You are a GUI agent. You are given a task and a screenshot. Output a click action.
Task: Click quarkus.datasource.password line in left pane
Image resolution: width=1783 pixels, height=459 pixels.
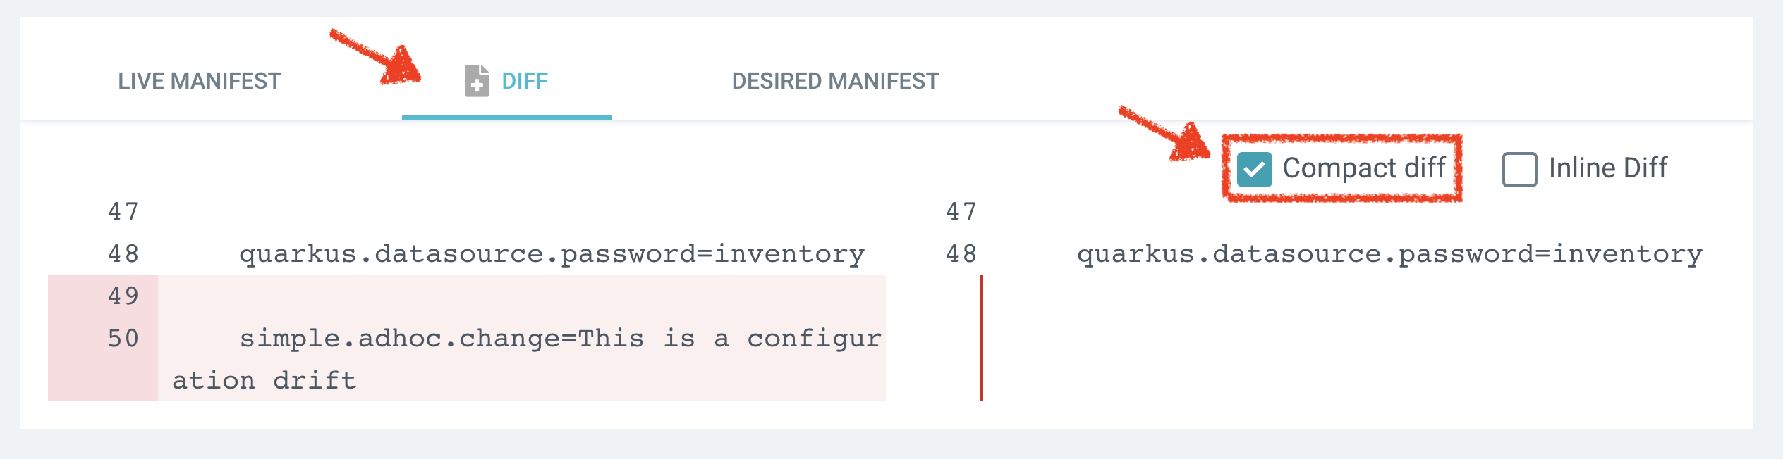(x=552, y=253)
